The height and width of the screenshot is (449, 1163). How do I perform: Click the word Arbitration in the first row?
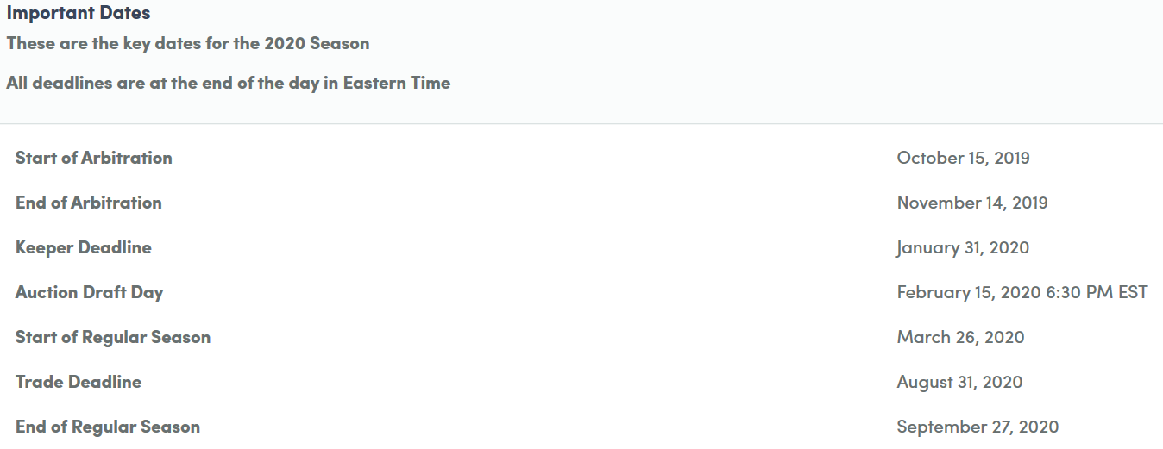click(126, 158)
